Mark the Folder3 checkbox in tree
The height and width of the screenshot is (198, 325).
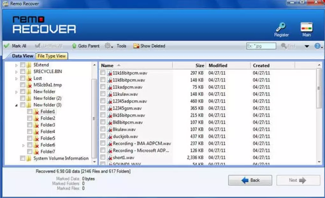pyautogui.click(x=30, y=125)
